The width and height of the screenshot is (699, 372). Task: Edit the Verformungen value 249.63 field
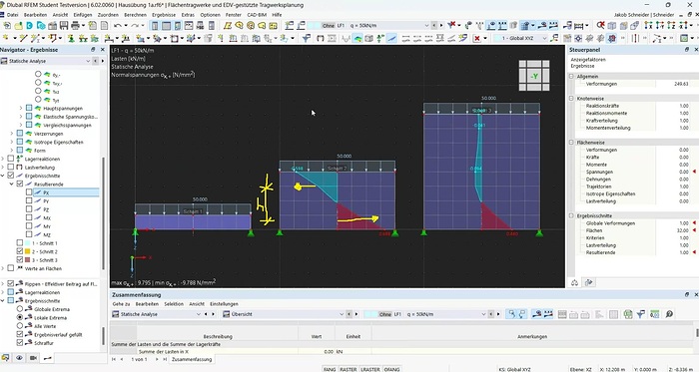[673, 84]
